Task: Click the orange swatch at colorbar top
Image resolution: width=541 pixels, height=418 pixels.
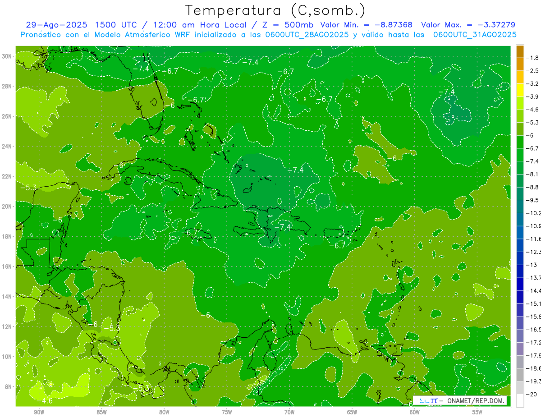Action: pyautogui.click(x=520, y=51)
